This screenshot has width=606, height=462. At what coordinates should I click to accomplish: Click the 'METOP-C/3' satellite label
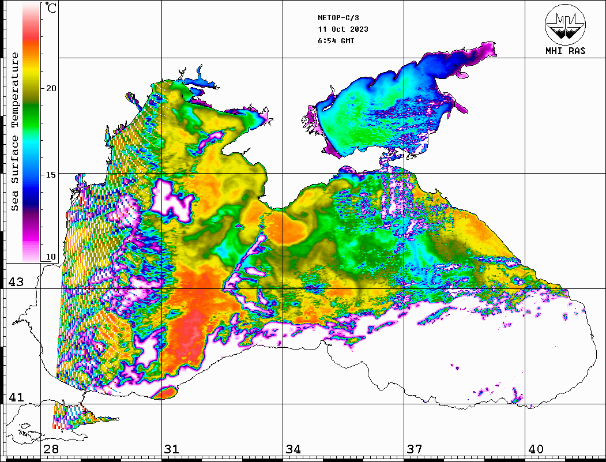(x=338, y=18)
